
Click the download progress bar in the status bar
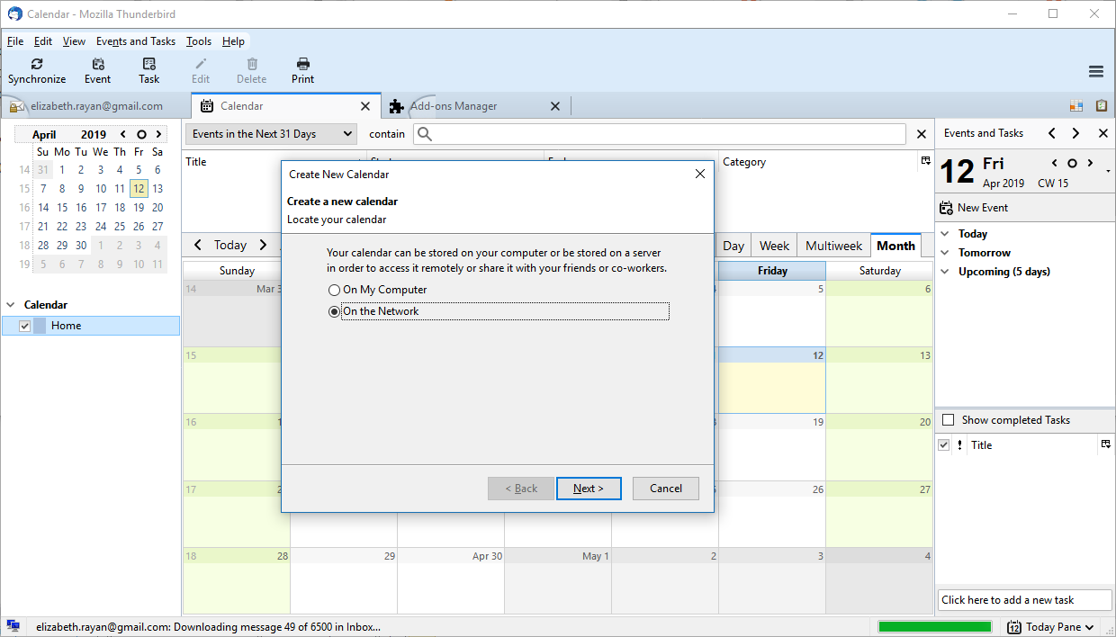tap(934, 625)
